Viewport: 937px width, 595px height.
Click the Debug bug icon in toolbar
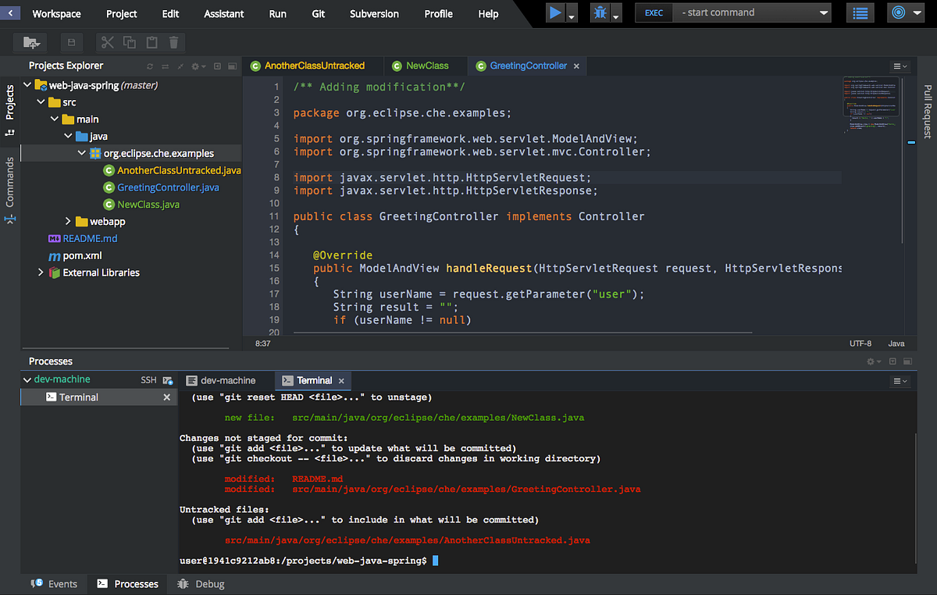click(x=600, y=13)
